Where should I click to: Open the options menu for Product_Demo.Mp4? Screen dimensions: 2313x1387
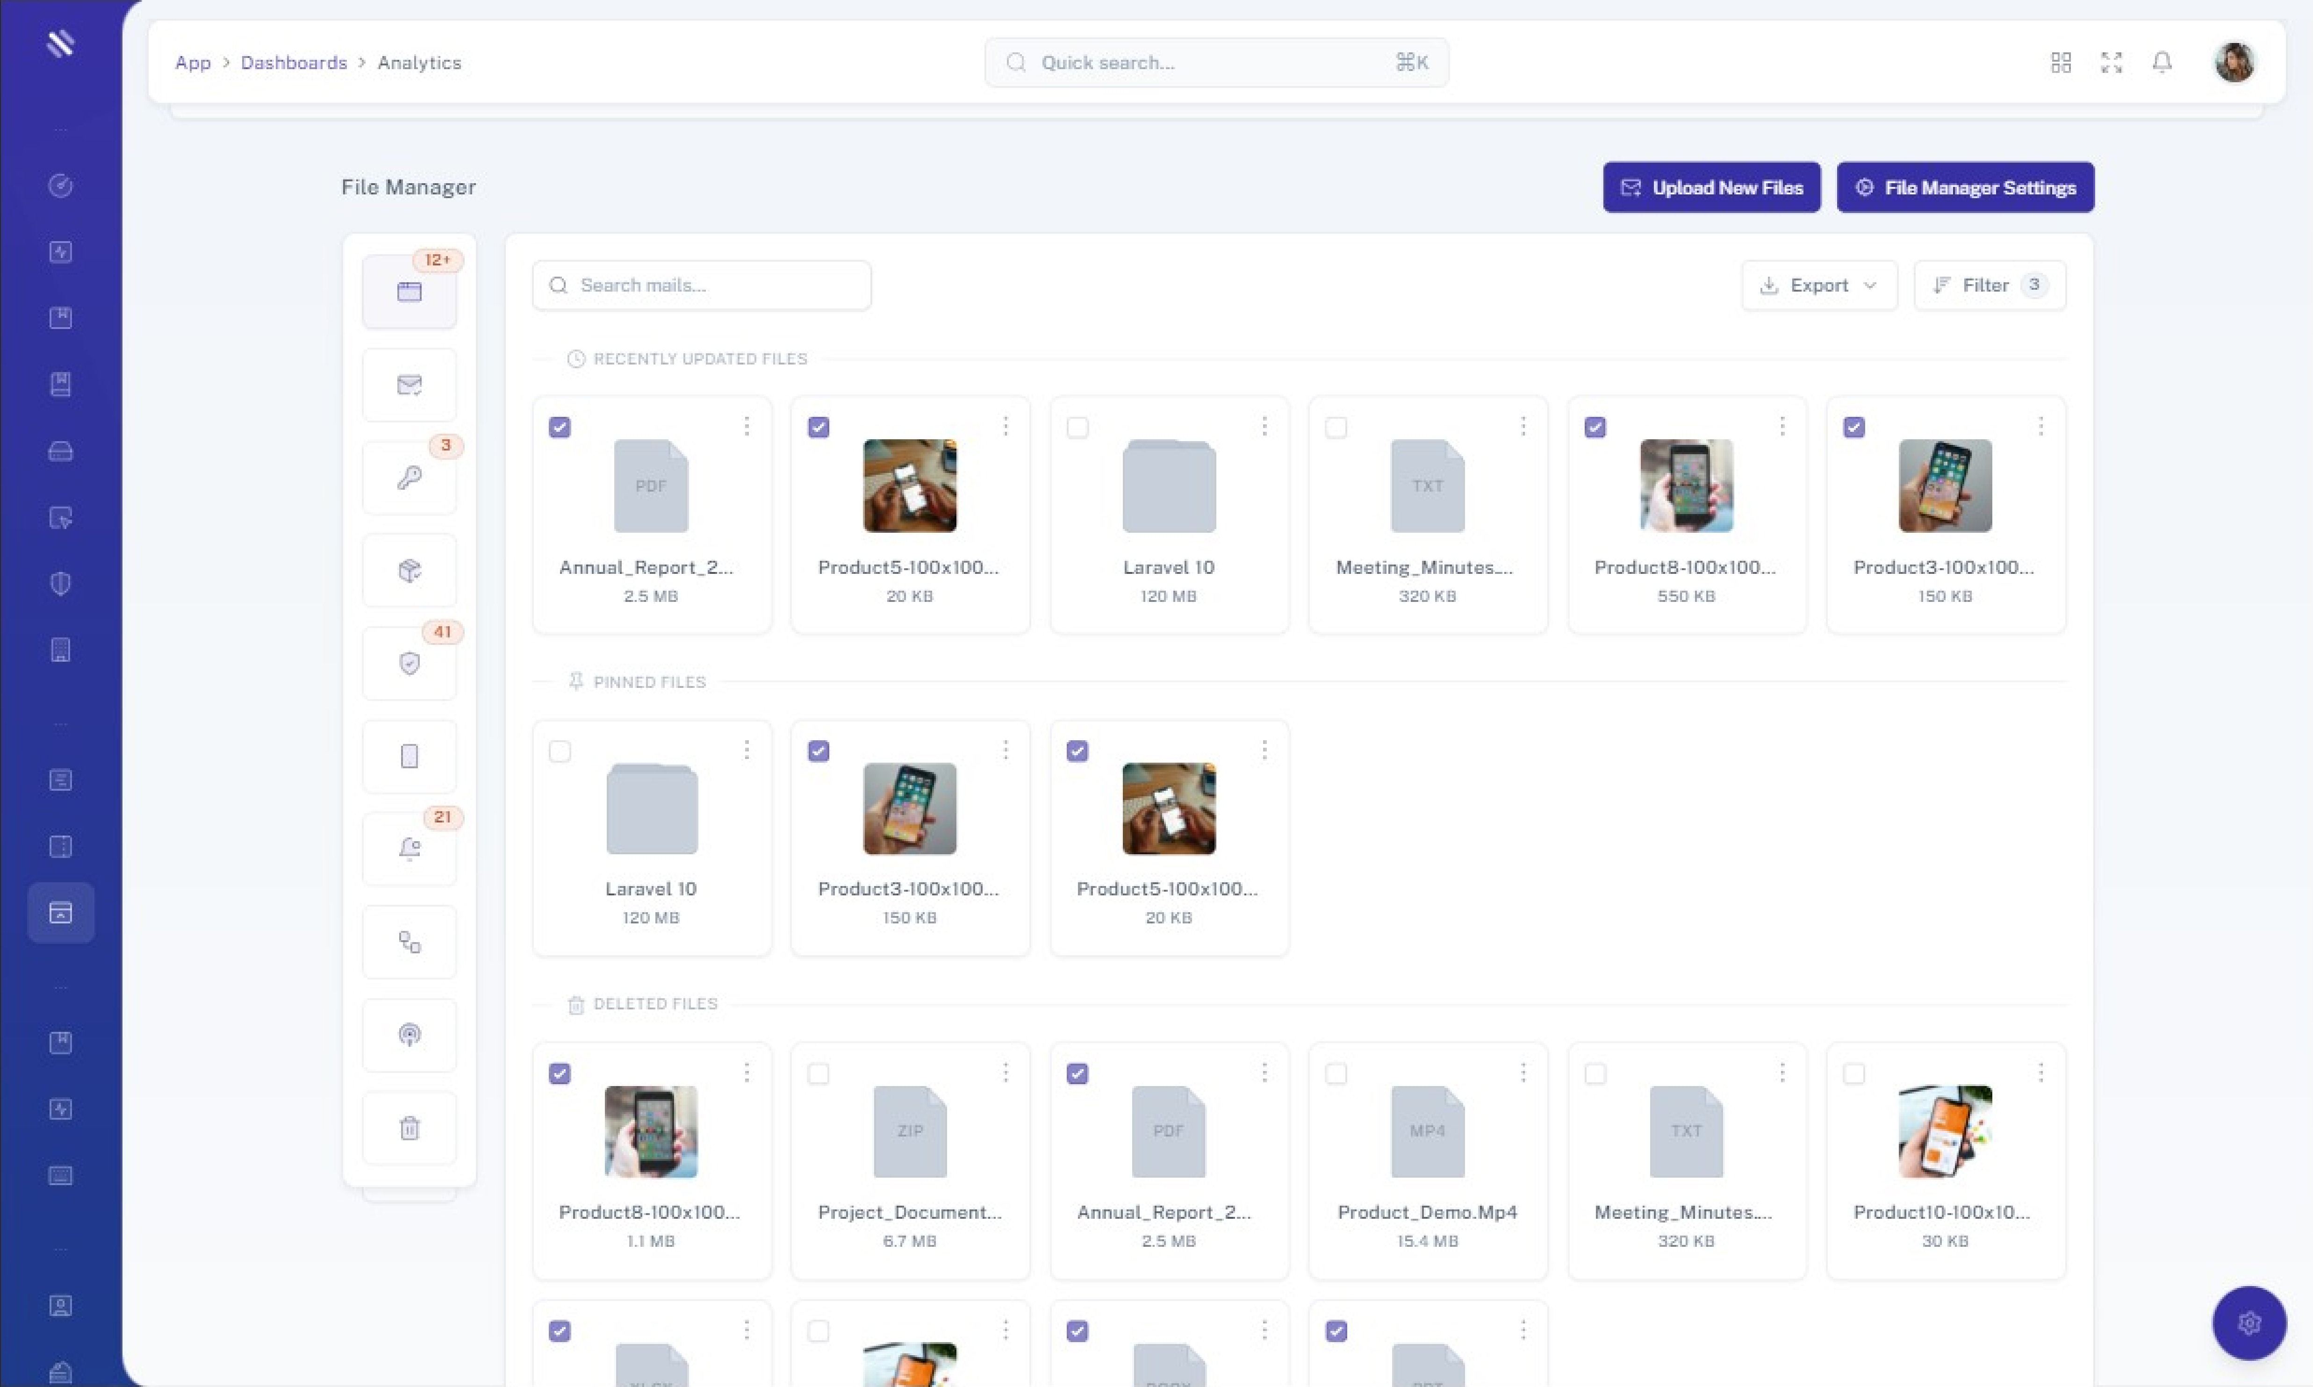pos(1523,1072)
